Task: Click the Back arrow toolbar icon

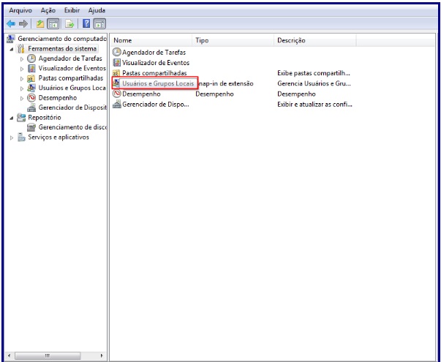Action: point(11,24)
